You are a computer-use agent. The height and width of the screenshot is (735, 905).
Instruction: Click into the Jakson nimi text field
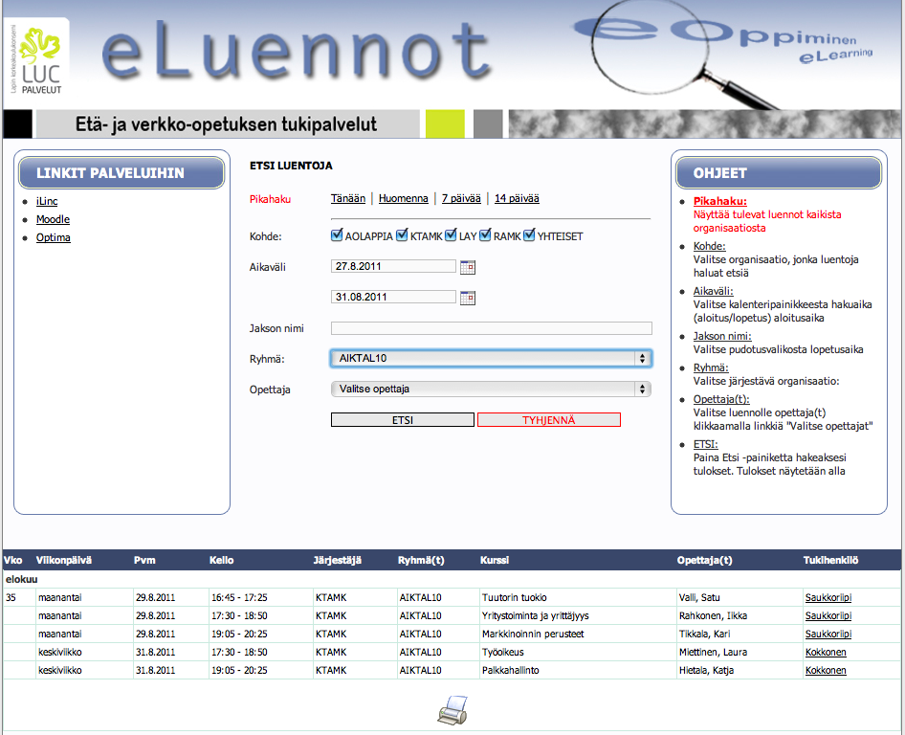pyautogui.click(x=491, y=328)
